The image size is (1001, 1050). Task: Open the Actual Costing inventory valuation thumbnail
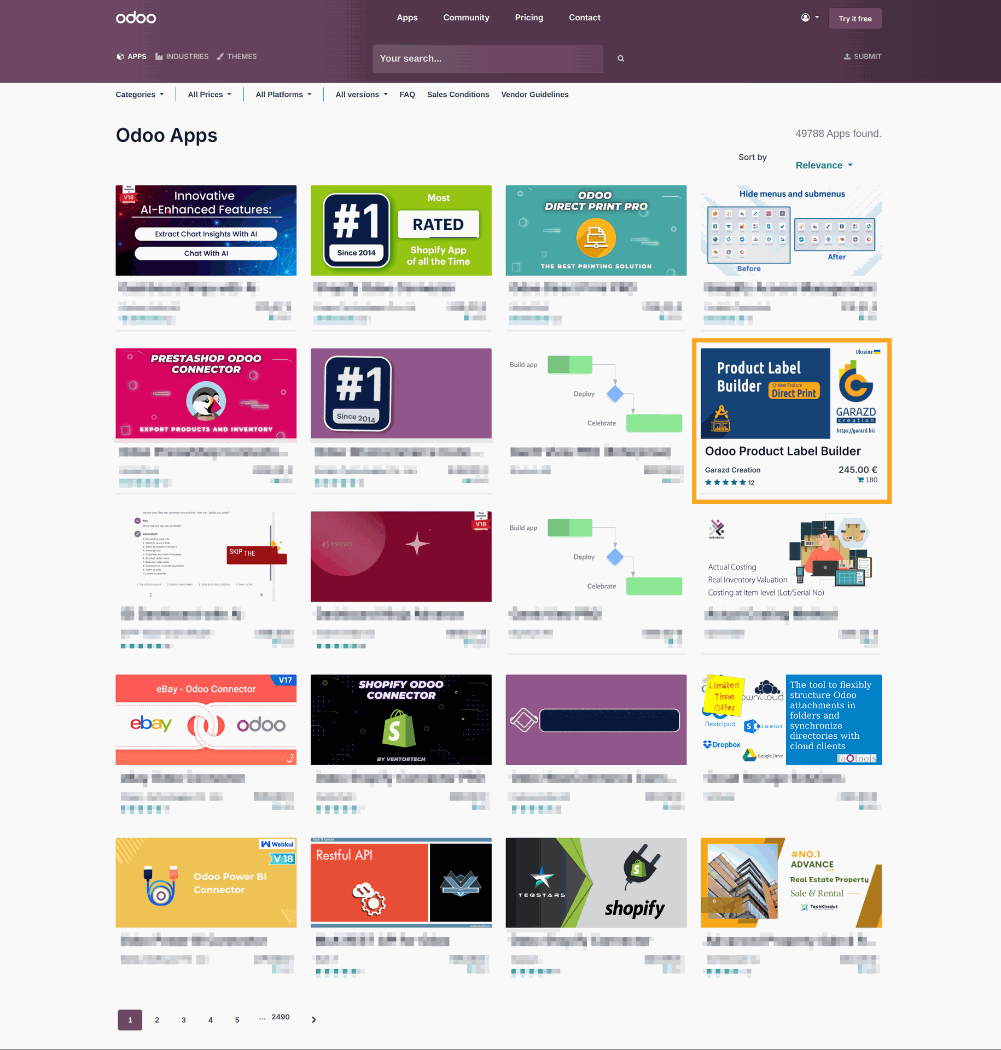coord(791,557)
